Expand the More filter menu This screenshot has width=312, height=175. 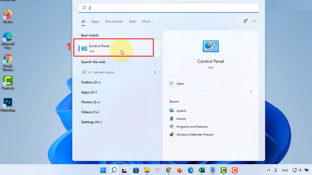pos(148,22)
